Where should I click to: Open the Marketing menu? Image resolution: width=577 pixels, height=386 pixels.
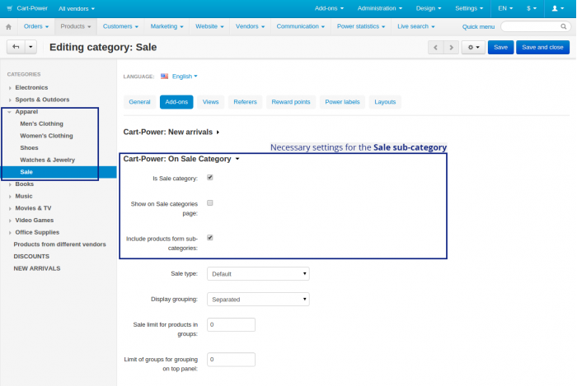pyautogui.click(x=167, y=26)
